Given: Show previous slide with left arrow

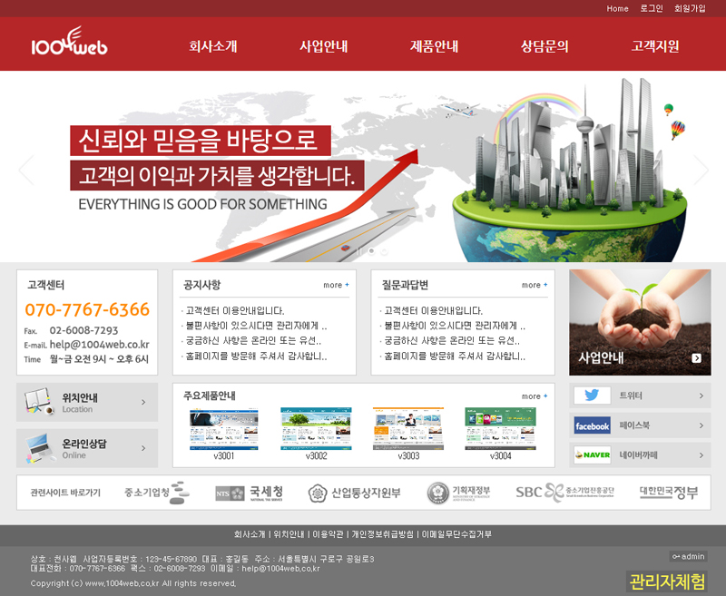Looking at the screenshot, I should [25, 169].
